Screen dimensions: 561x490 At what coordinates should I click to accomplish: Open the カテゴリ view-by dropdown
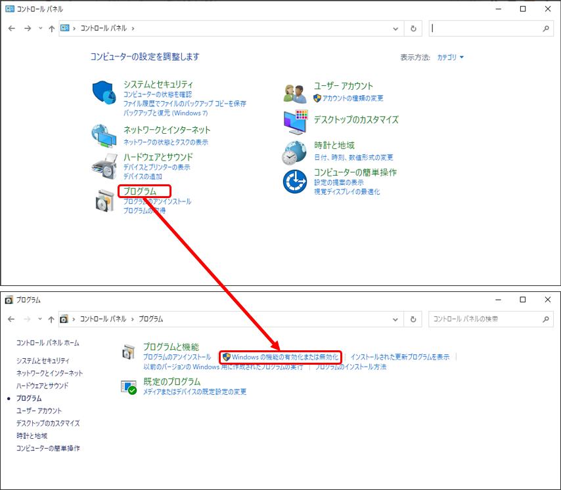click(450, 57)
